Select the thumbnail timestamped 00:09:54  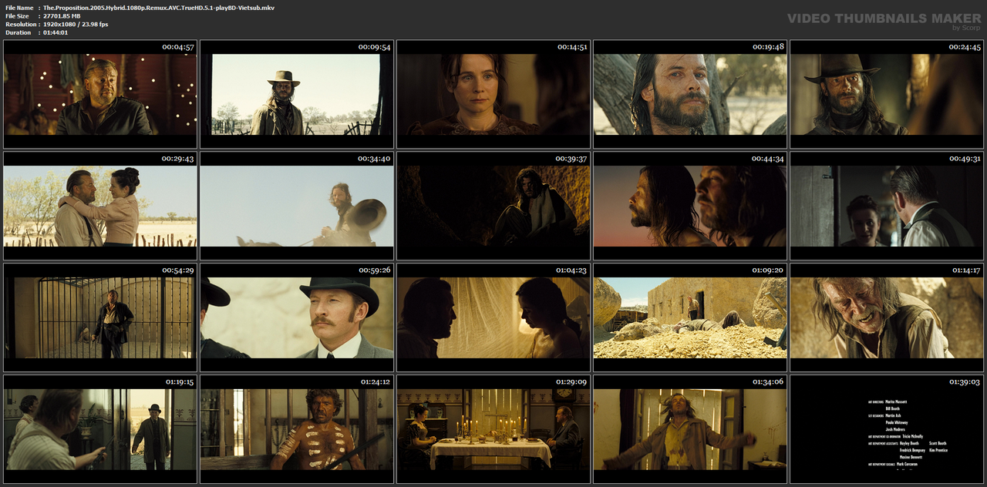[297, 94]
